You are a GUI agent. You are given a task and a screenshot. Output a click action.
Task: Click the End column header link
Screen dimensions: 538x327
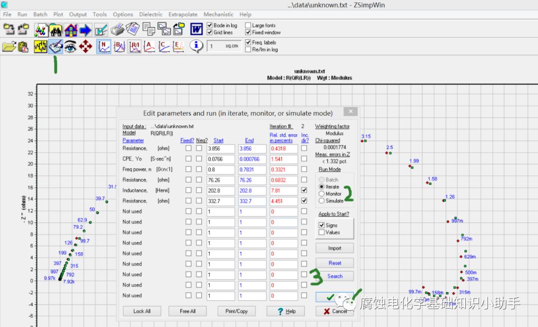click(x=250, y=141)
